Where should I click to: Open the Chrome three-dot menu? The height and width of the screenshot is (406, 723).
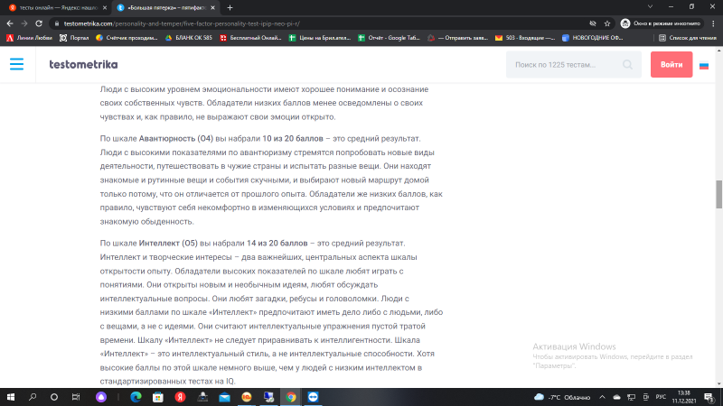tap(713, 23)
